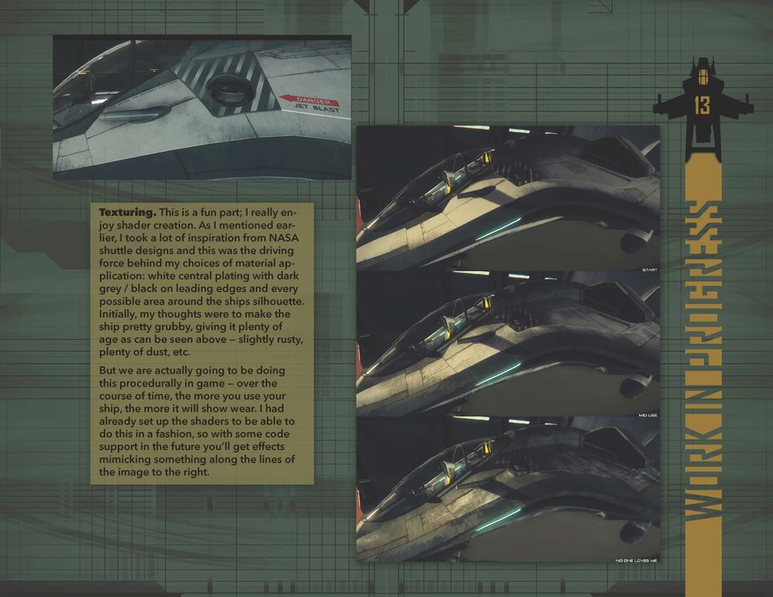Open the DANGER JET BLAST closeup image
This screenshot has height=597, width=773.
coord(202,107)
